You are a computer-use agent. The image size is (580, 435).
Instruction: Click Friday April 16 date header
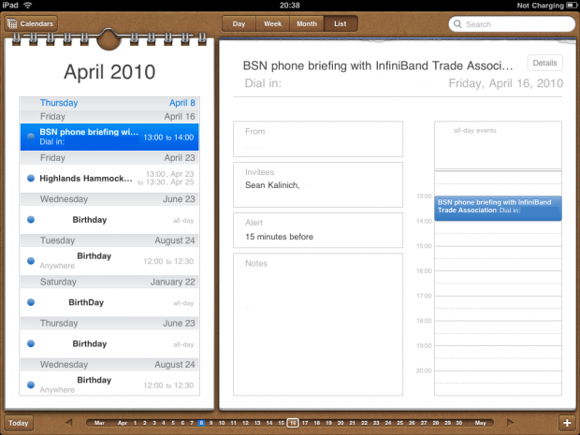coord(109,117)
